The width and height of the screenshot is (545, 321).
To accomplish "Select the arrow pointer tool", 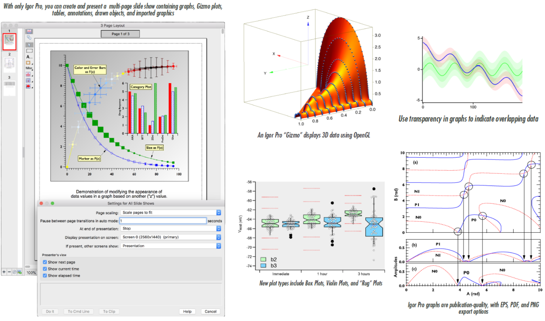I will tap(29, 44).
